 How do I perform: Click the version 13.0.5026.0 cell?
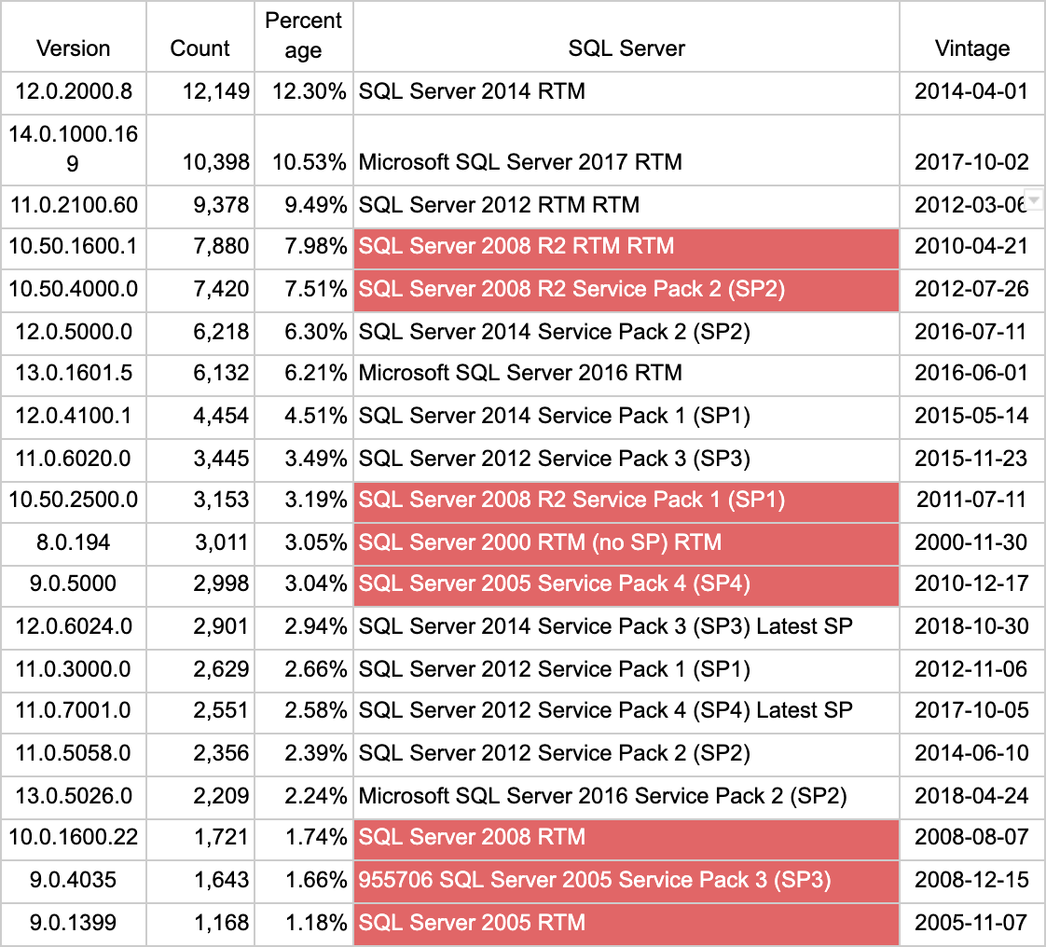point(73,796)
